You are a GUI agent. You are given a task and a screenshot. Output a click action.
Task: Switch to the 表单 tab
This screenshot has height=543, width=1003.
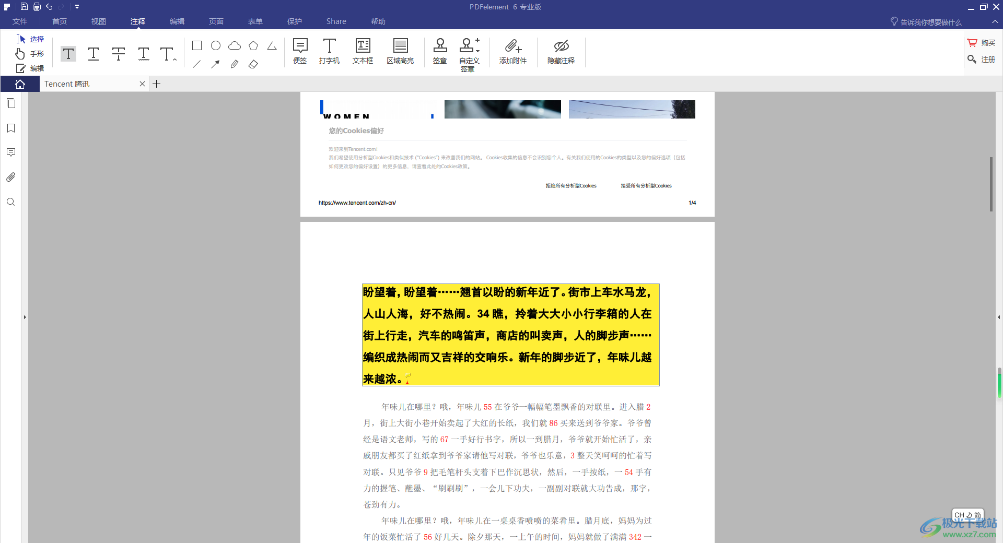[255, 21]
